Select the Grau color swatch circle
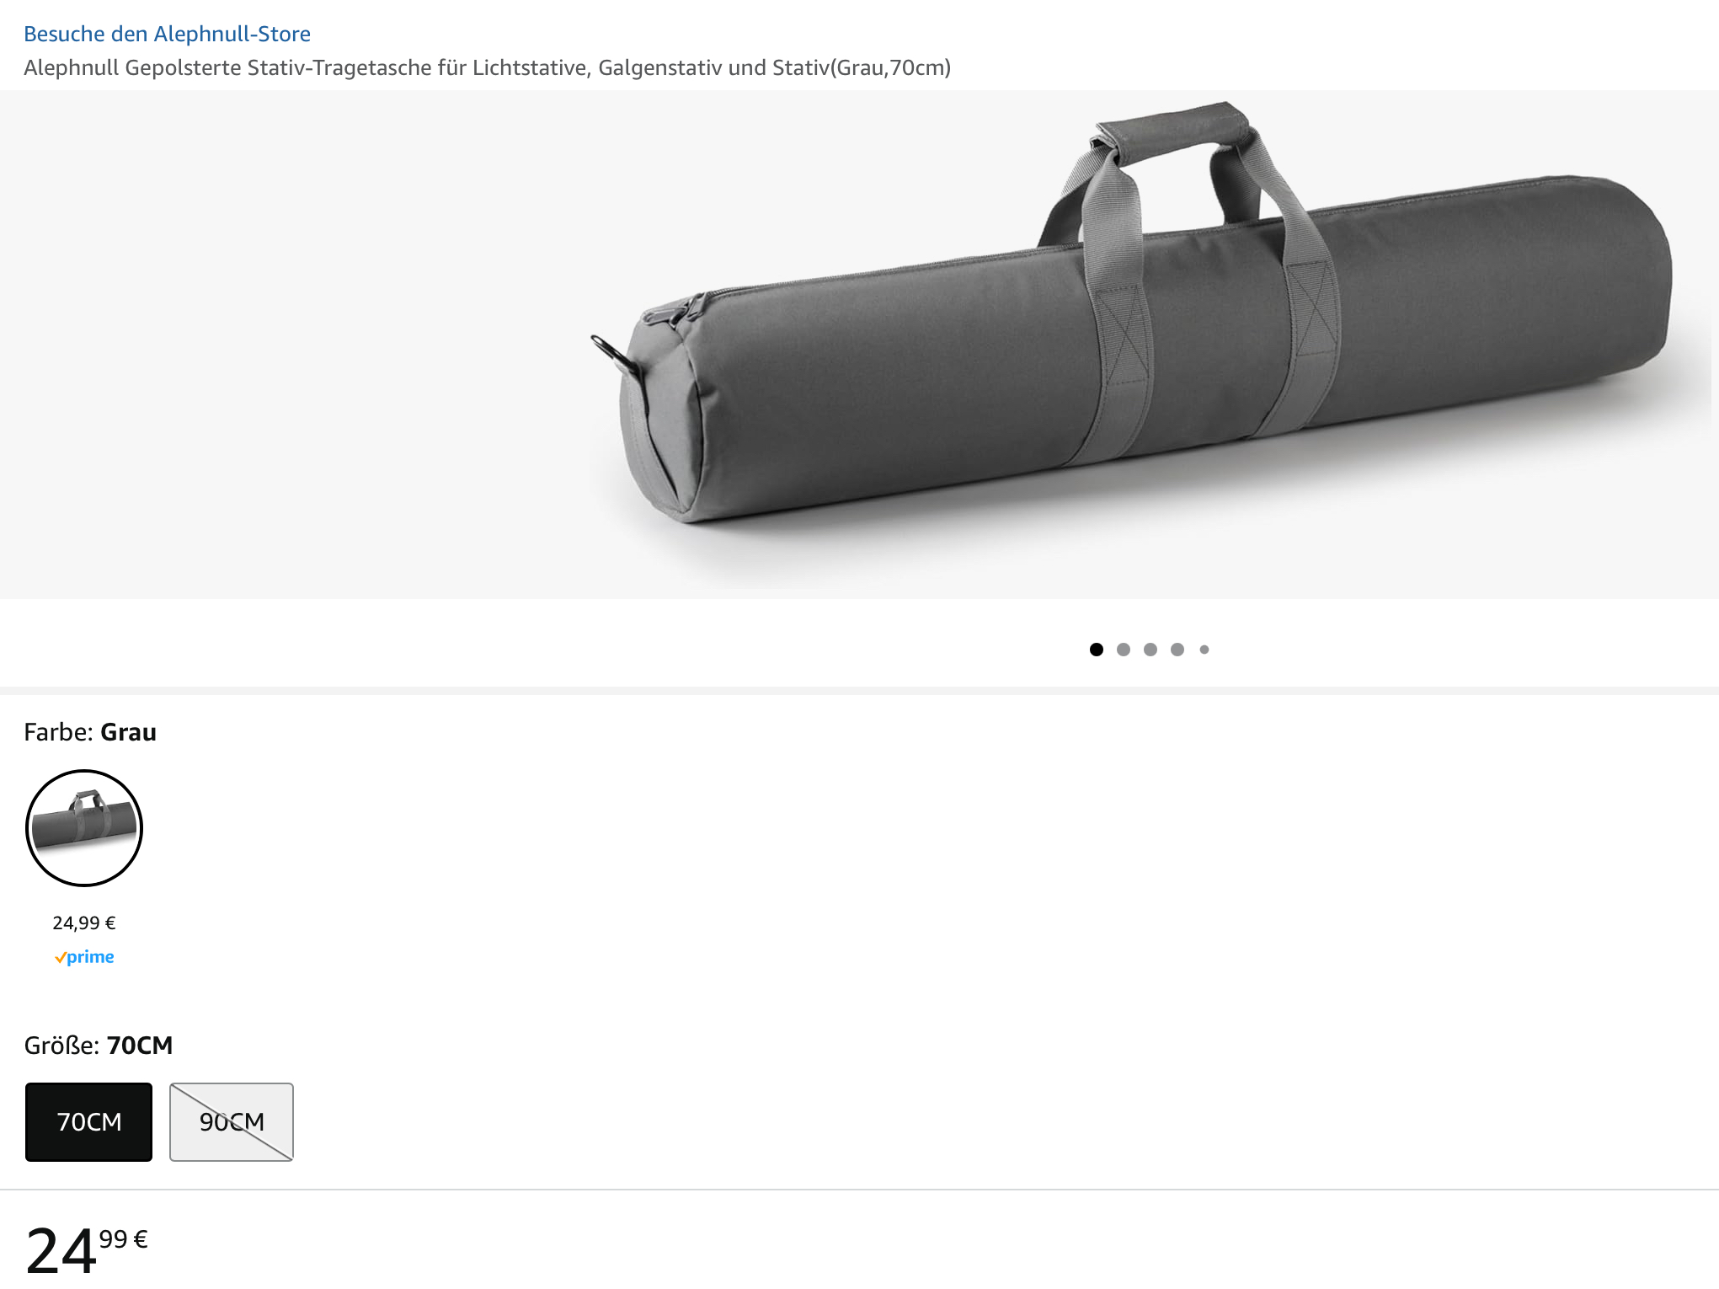The image size is (1719, 1289). click(x=84, y=827)
